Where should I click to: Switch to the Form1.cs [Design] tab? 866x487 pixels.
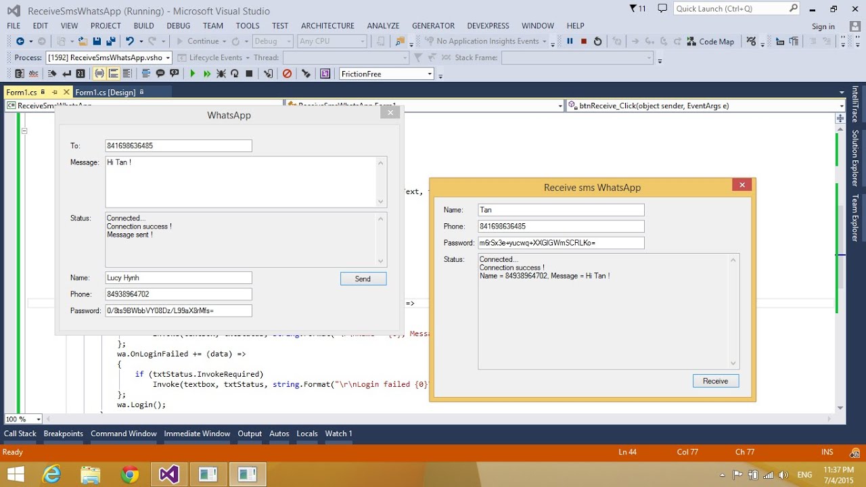[x=106, y=92]
